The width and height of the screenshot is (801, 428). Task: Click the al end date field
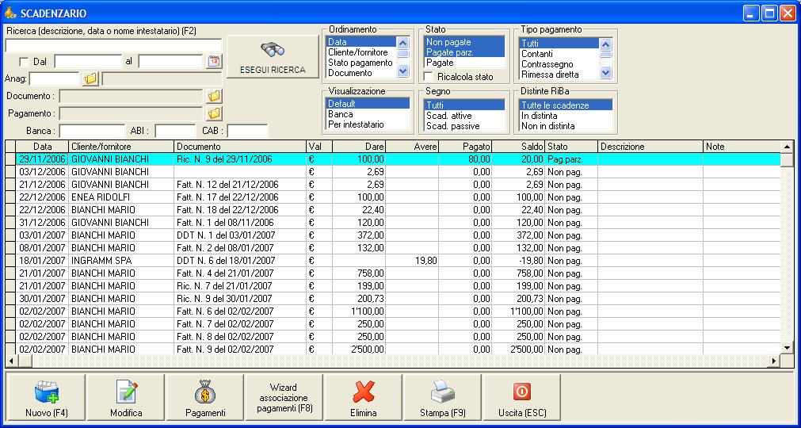(170, 61)
